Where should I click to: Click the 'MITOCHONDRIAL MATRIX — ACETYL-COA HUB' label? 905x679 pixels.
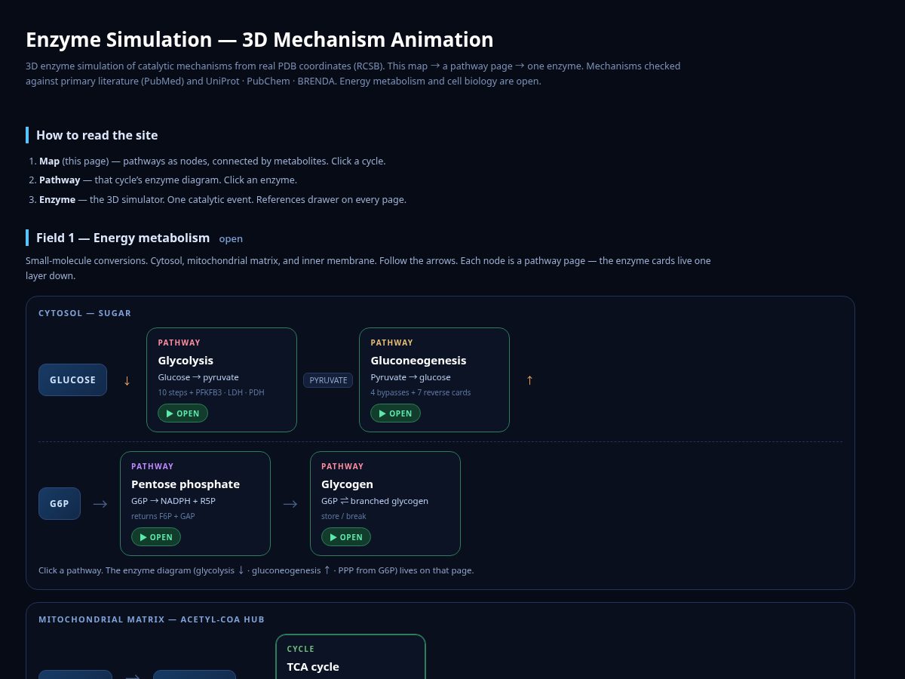152,619
